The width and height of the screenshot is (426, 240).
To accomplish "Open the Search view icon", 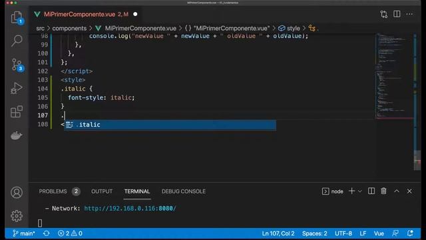I will [17, 41].
